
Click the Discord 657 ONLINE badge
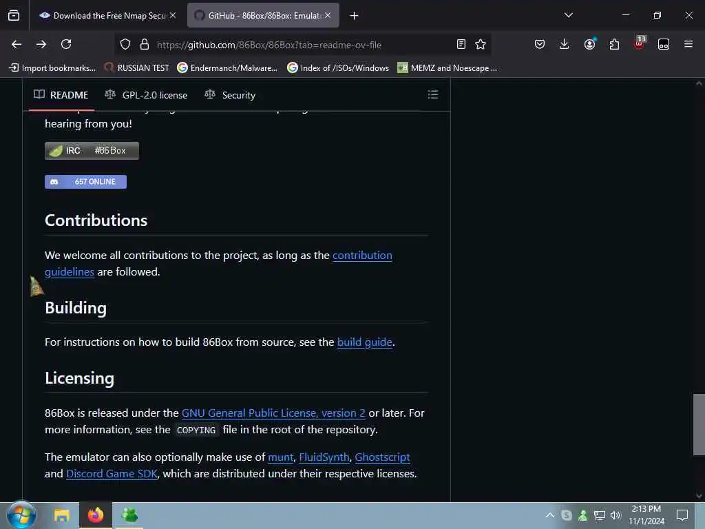pos(85,182)
